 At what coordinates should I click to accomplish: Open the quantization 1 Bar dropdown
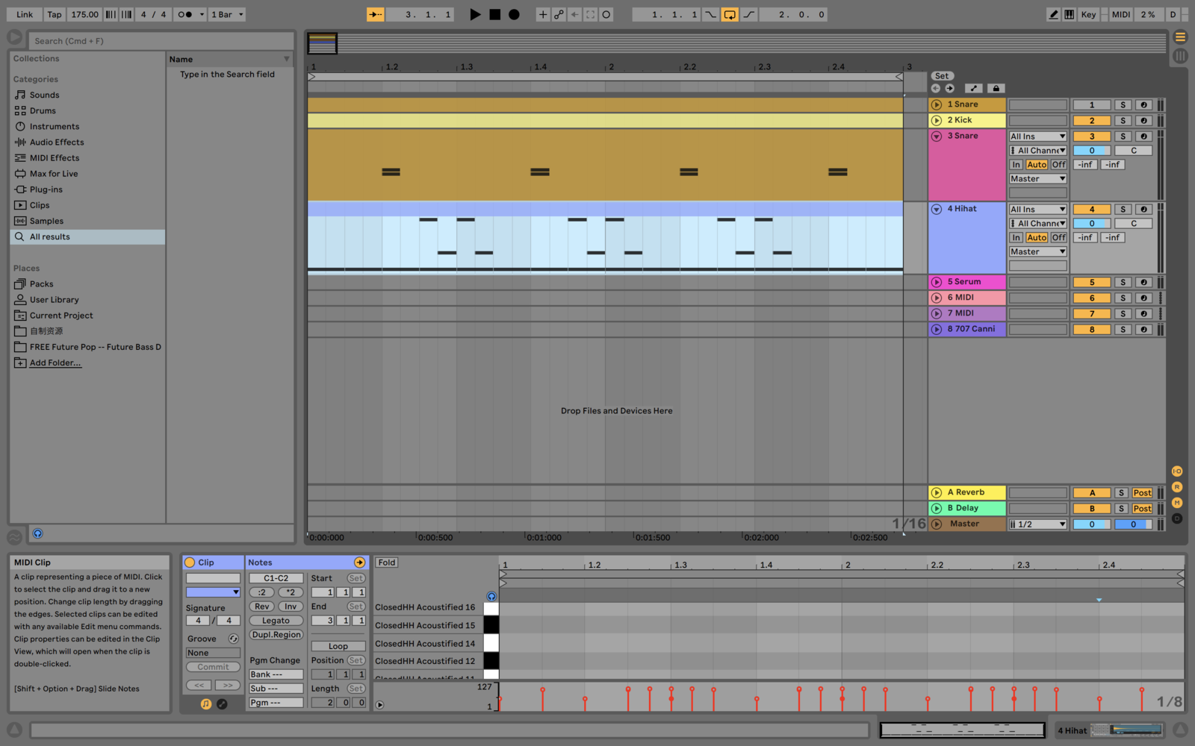tap(227, 14)
